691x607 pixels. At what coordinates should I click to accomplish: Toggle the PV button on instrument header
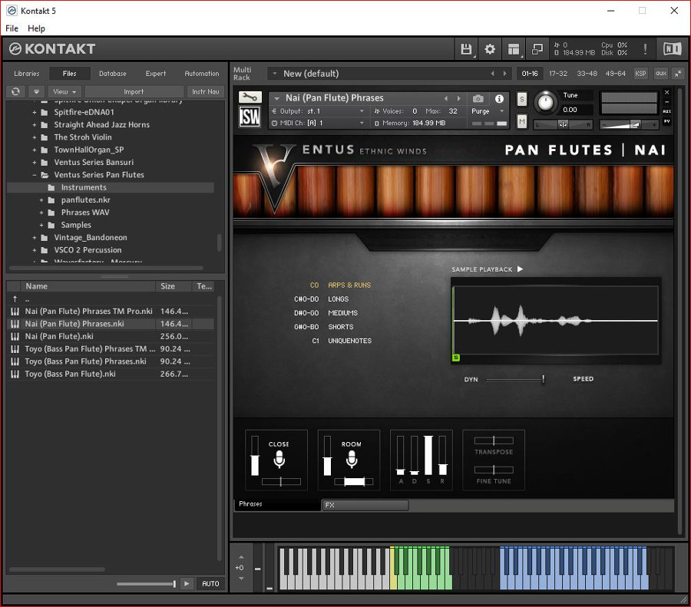(x=666, y=121)
